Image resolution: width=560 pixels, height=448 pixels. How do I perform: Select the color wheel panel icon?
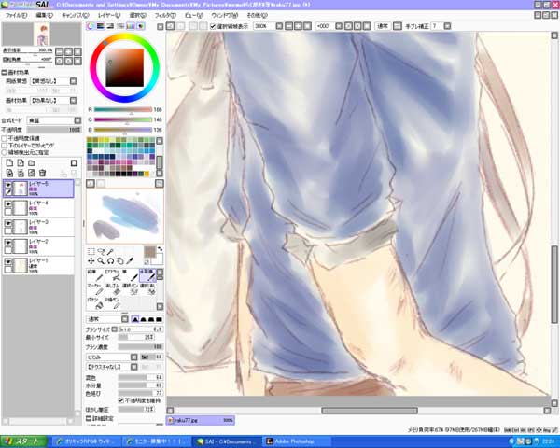[91, 26]
